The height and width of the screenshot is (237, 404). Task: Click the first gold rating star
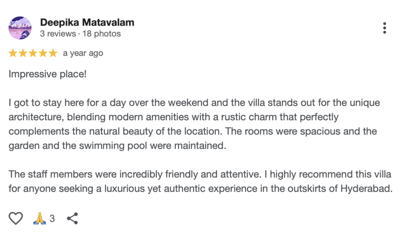coord(13,53)
